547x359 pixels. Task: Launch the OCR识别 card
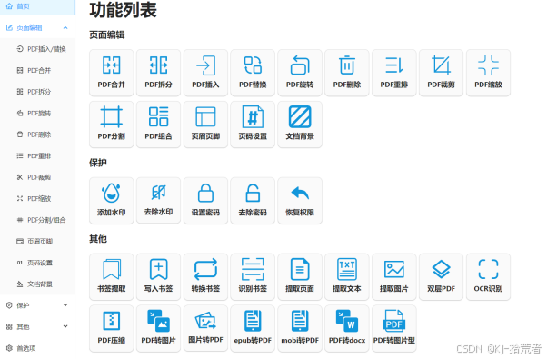click(488, 276)
